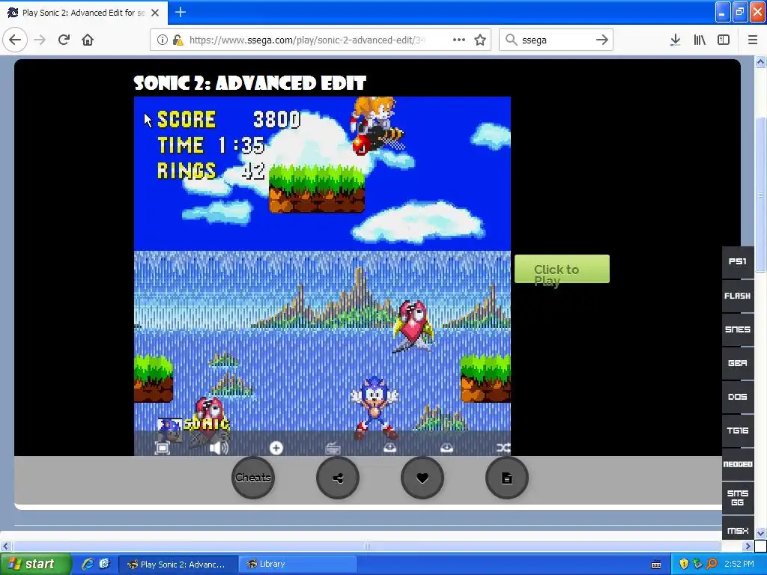Select SMS GG in the console sidebar
767x575 pixels.
coord(738,498)
